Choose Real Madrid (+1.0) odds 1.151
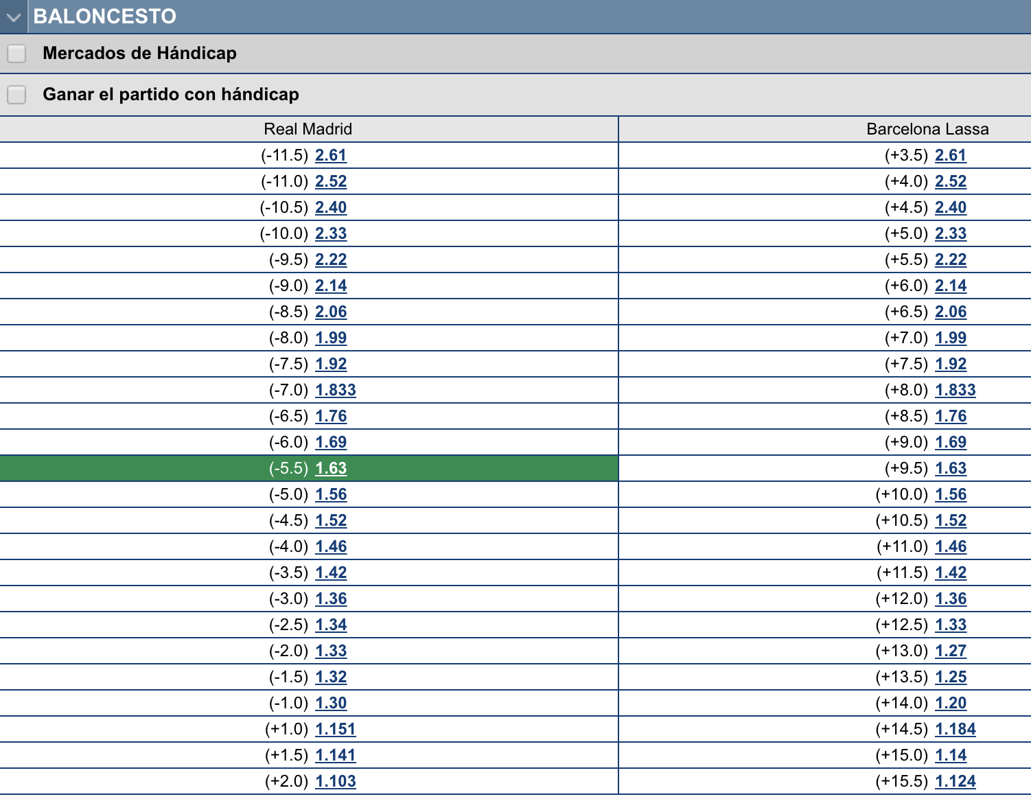This screenshot has width=1031, height=799. click(336, 729)
